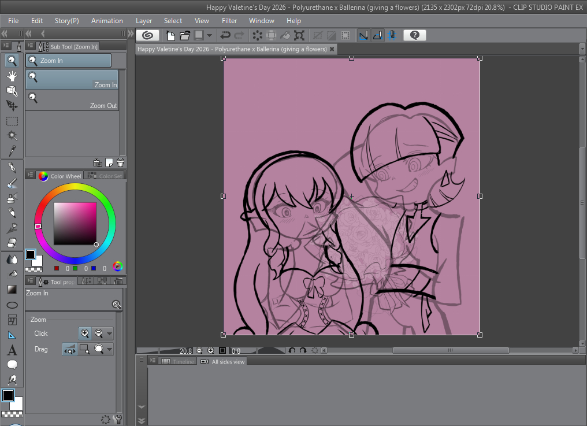Select the Eyedropper tool
Image resolution: width=587 pixels, height=426 pixels.
(x=12, y=151)
